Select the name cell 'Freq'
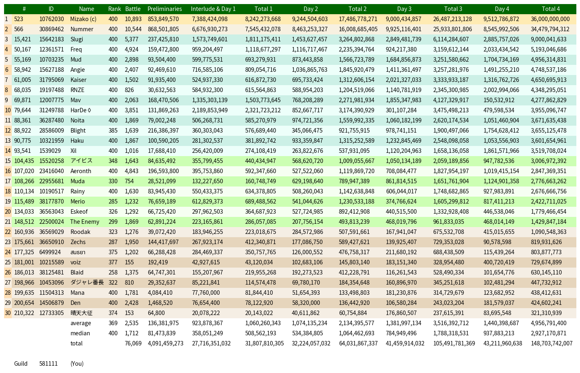Screen dimensions: 580x373 (76, 49)
